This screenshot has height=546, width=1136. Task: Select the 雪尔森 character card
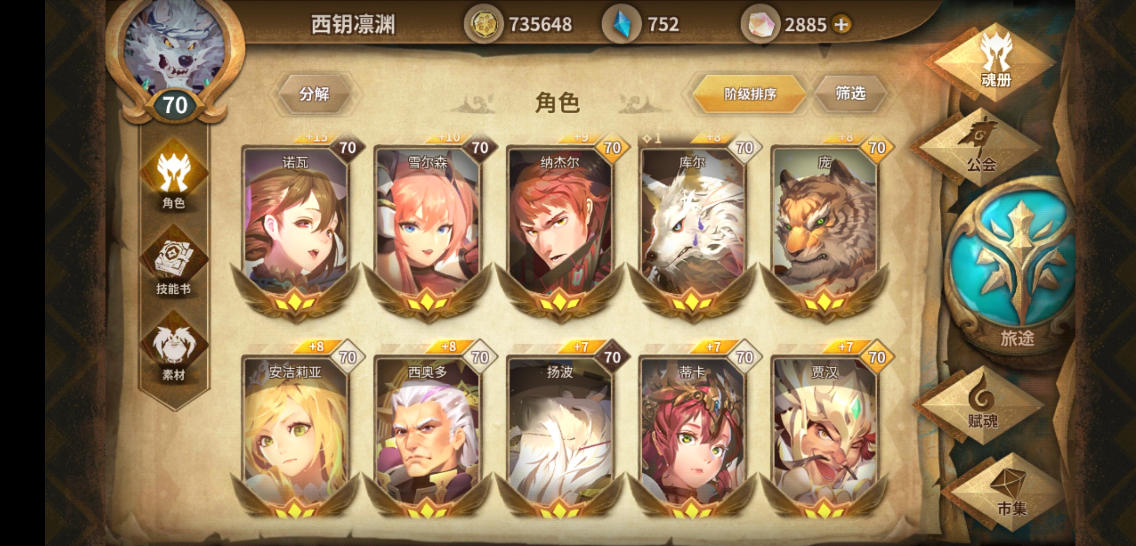pos(428,227)
